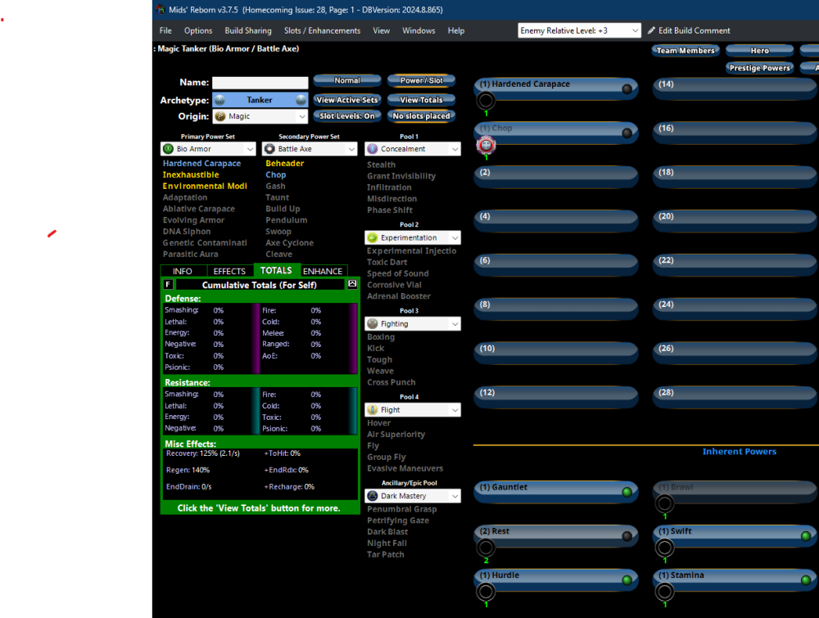Switch to the EFFECTS tab
The image size is (819, 618).
coord(229,271)
